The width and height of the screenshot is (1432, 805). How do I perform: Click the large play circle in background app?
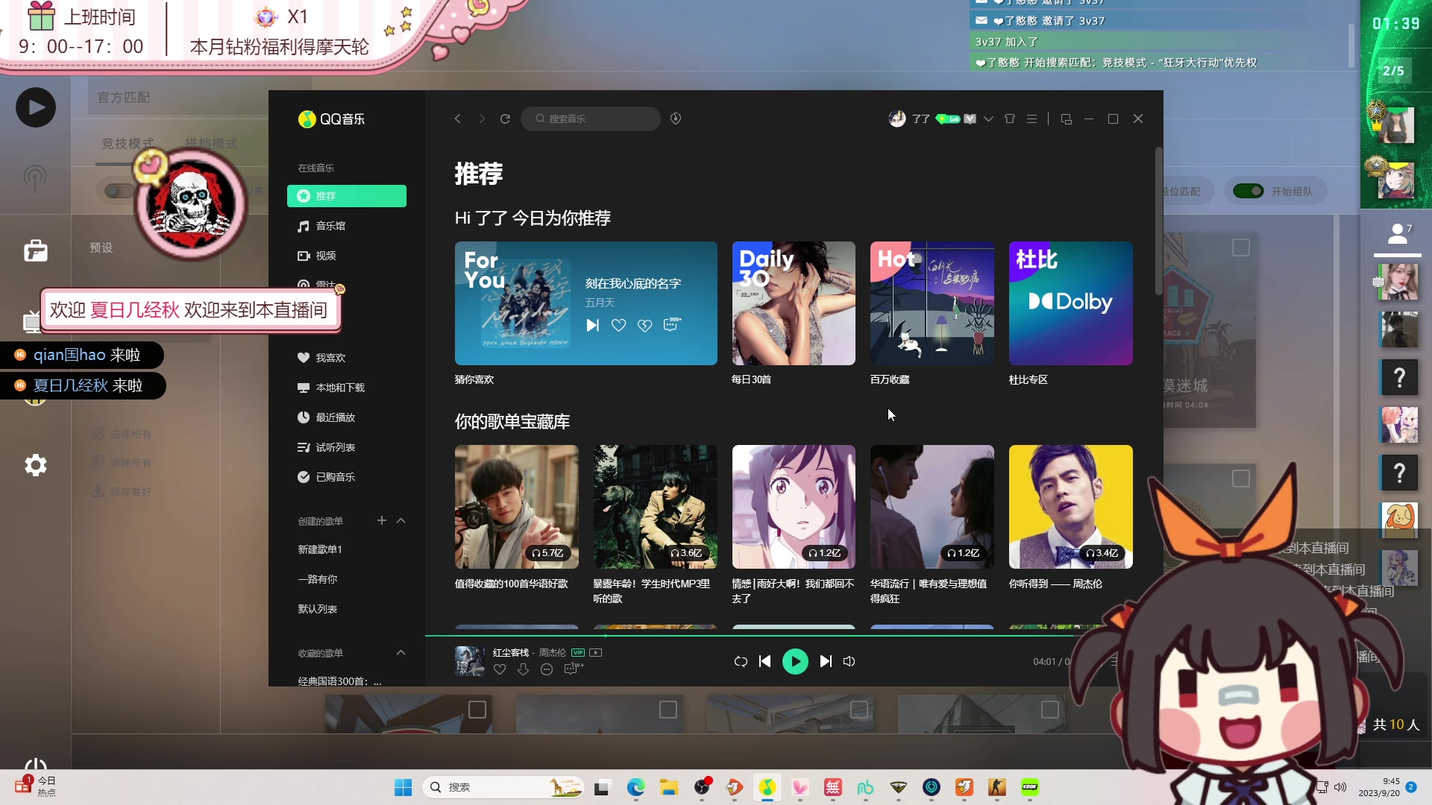(35, 107)
